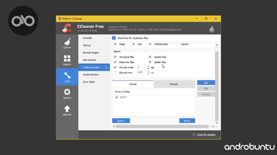Select Duplicate Finder tool

point(94,67)
